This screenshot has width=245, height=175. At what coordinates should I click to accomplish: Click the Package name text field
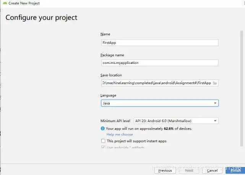(x=159, y=63)
